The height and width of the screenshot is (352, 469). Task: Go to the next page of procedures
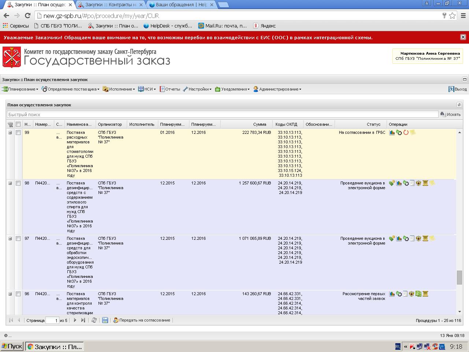pyautogui.click(x=75, y=320)
